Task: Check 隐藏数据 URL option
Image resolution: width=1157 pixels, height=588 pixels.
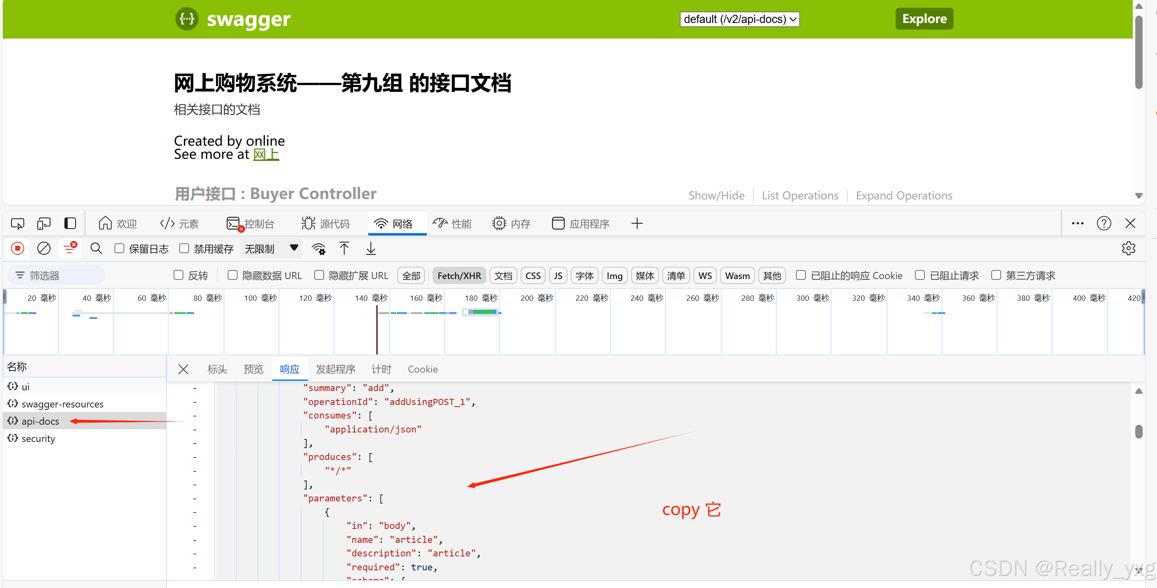Action: pos(233,275)
